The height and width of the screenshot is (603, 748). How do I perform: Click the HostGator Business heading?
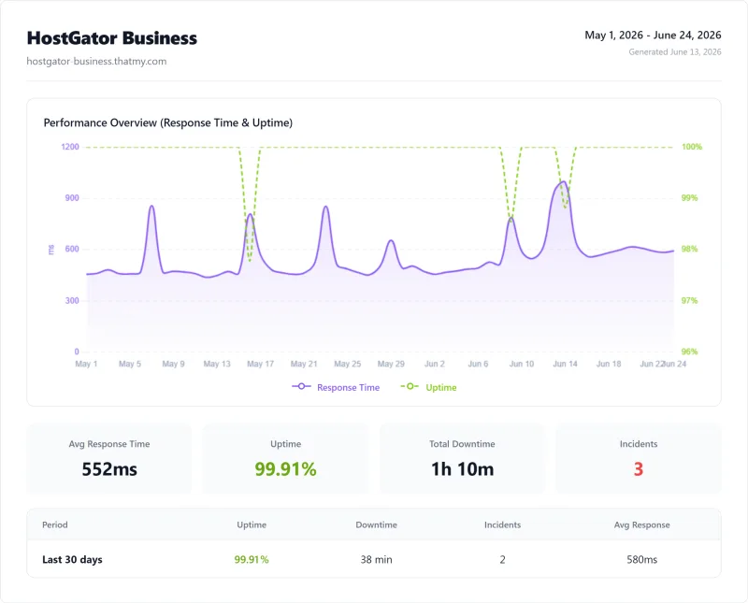tap(111, 38)
